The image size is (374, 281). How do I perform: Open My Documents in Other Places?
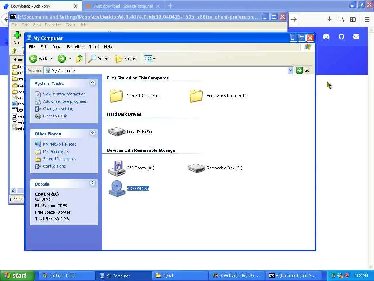pyautogui.click(x=56, y=151)
